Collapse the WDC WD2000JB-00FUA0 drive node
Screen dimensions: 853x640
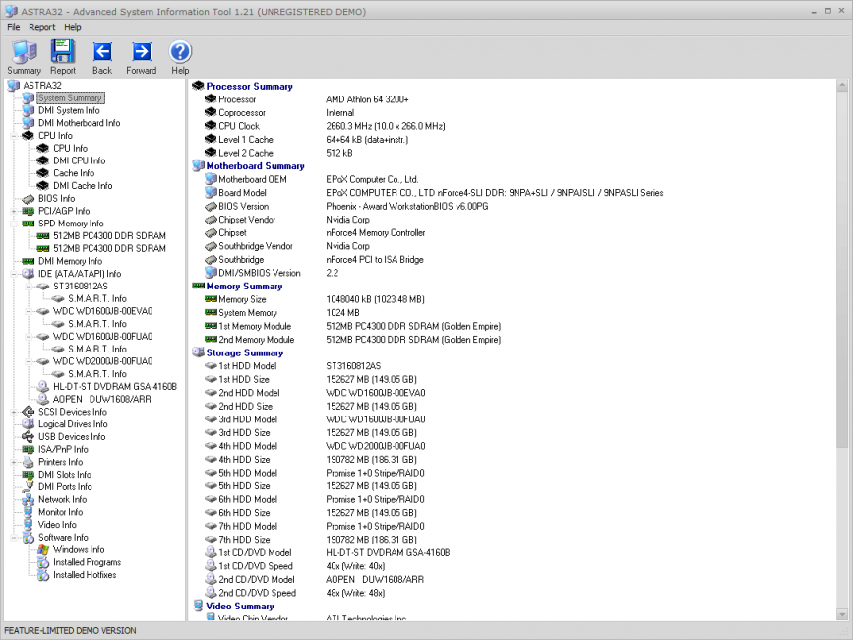(x=29, y=361)
